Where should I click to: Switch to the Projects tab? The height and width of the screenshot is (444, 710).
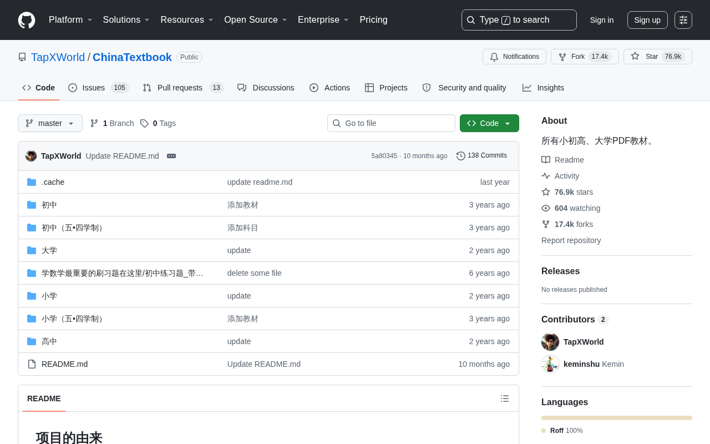point(386,88)
